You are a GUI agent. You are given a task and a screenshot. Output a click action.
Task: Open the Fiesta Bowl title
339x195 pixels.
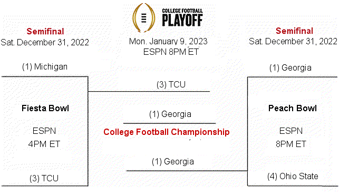tap(45, 108)
